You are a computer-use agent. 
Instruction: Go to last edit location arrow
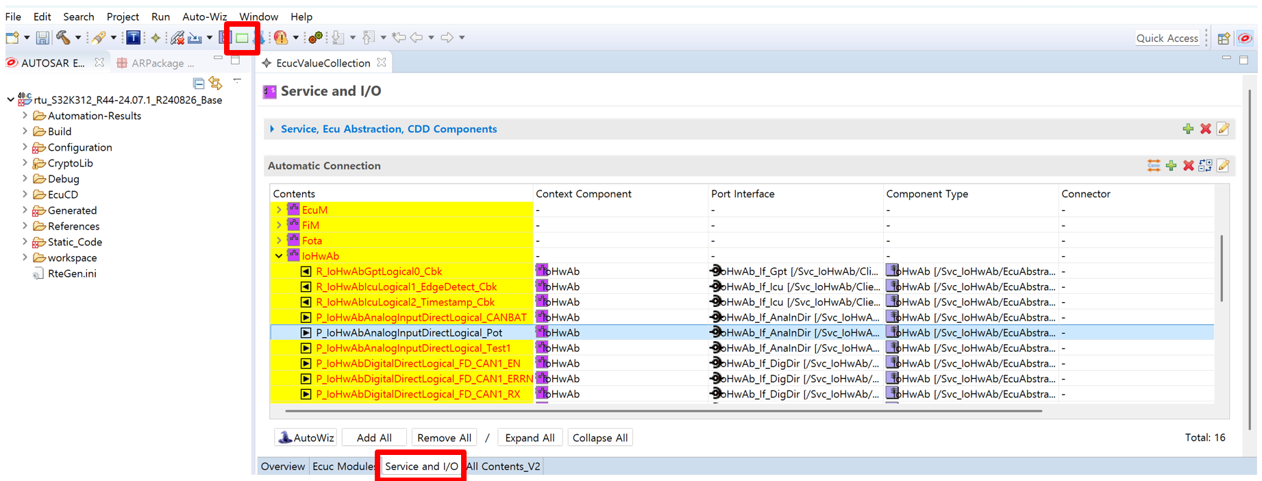[x=399, y=38]
